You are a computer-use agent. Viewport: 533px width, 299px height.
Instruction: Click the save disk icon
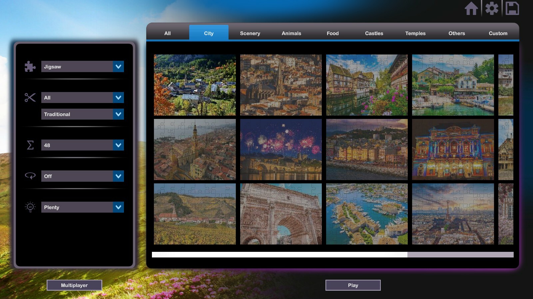coord(513,9)
